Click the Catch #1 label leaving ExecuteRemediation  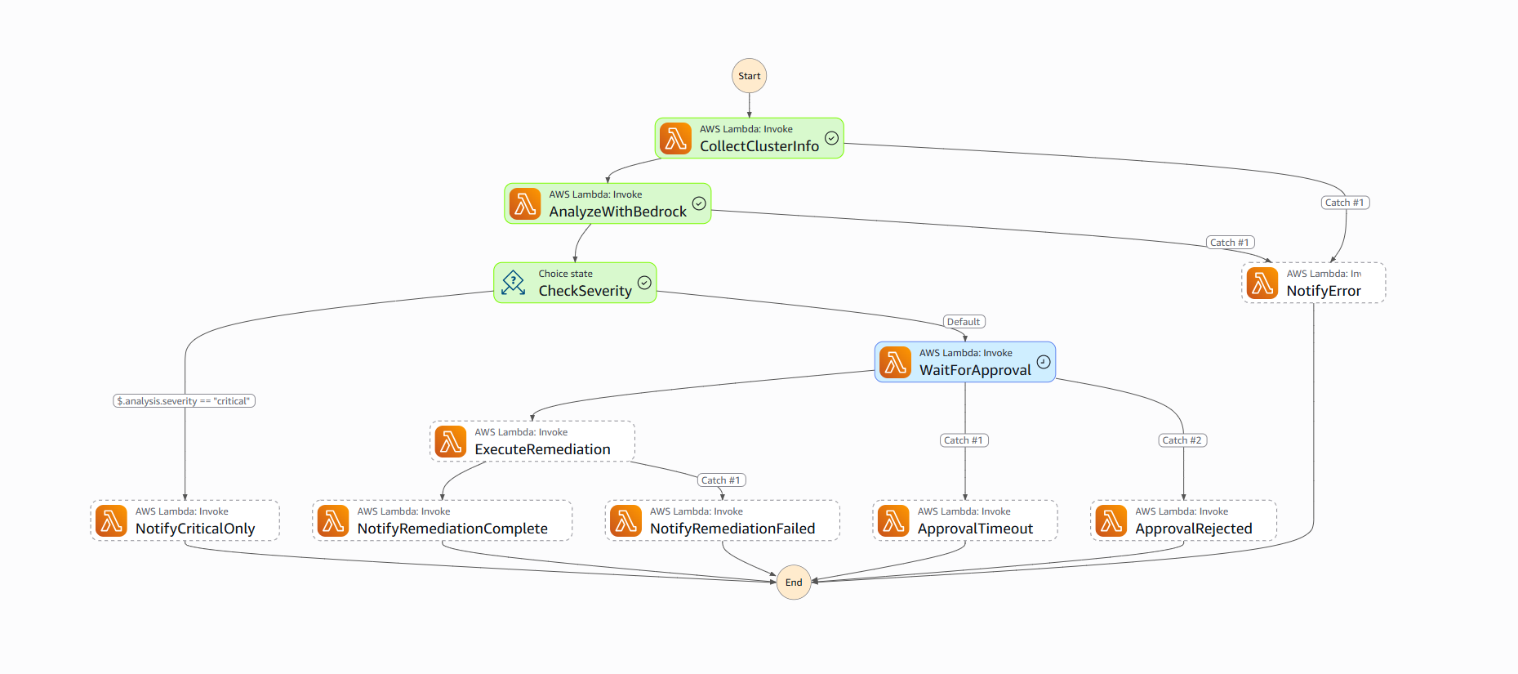click(721, 480)
